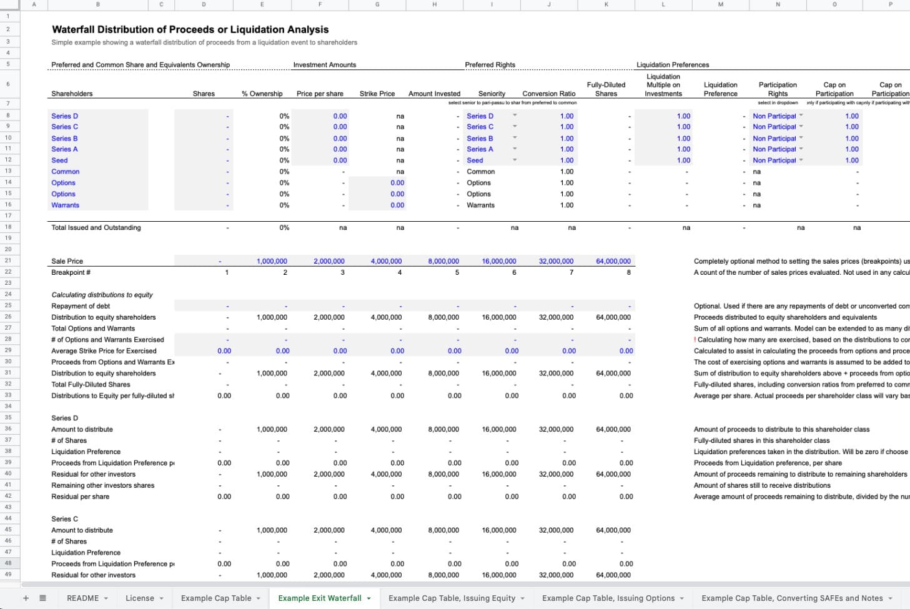The image size is (910, 609).
Task: Open Series B's Non Participating dropdown in row 10
Action: pos(801,138)
